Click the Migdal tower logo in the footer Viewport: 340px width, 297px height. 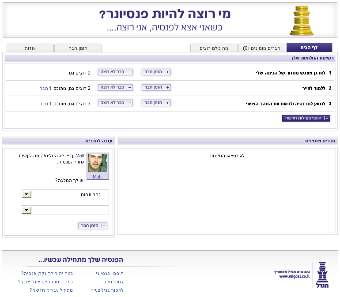point(323,276)
